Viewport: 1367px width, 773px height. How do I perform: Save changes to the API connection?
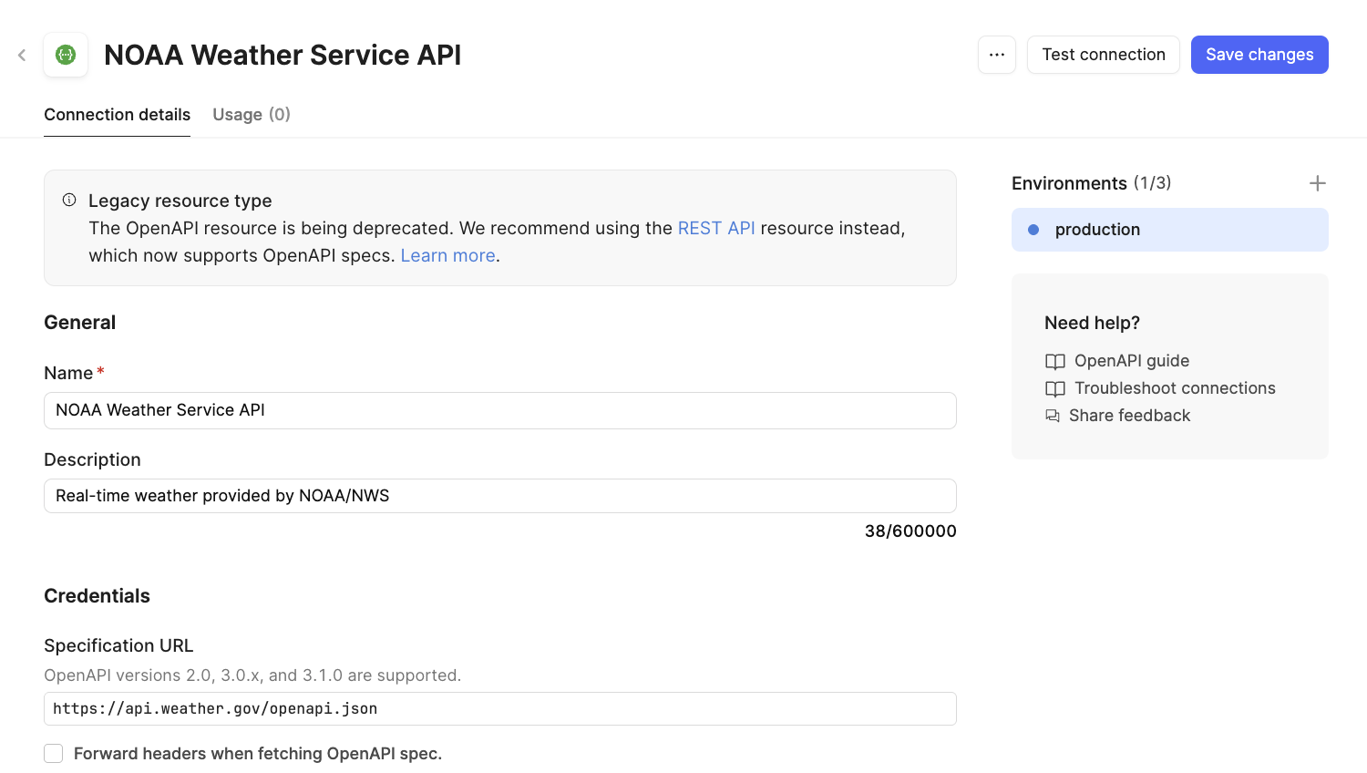click(x=1259, y=54)
